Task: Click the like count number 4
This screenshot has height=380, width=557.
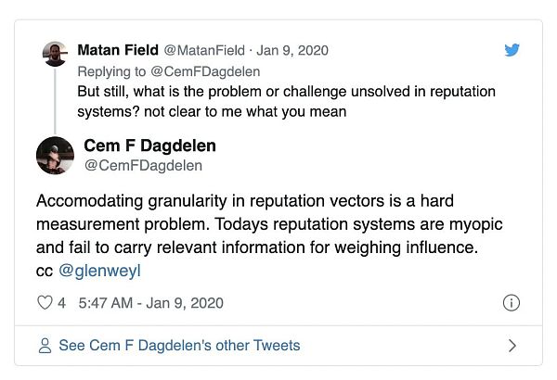Action: click(x=61, y=303)
